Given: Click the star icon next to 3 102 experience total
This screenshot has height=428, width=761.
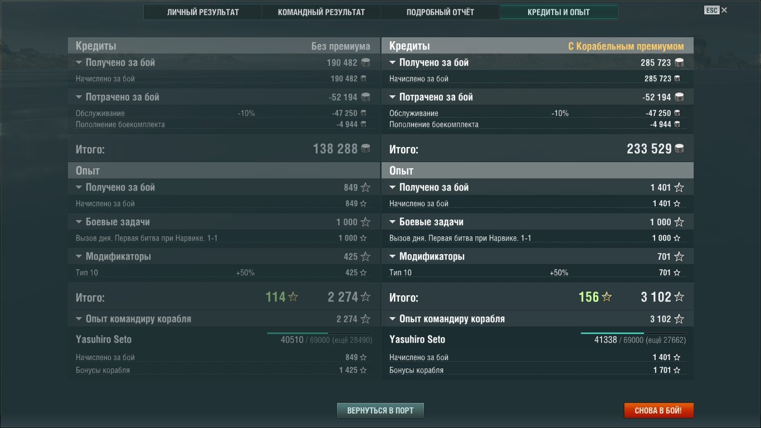Looking at the screenshot, I should [x=679, y=297].
